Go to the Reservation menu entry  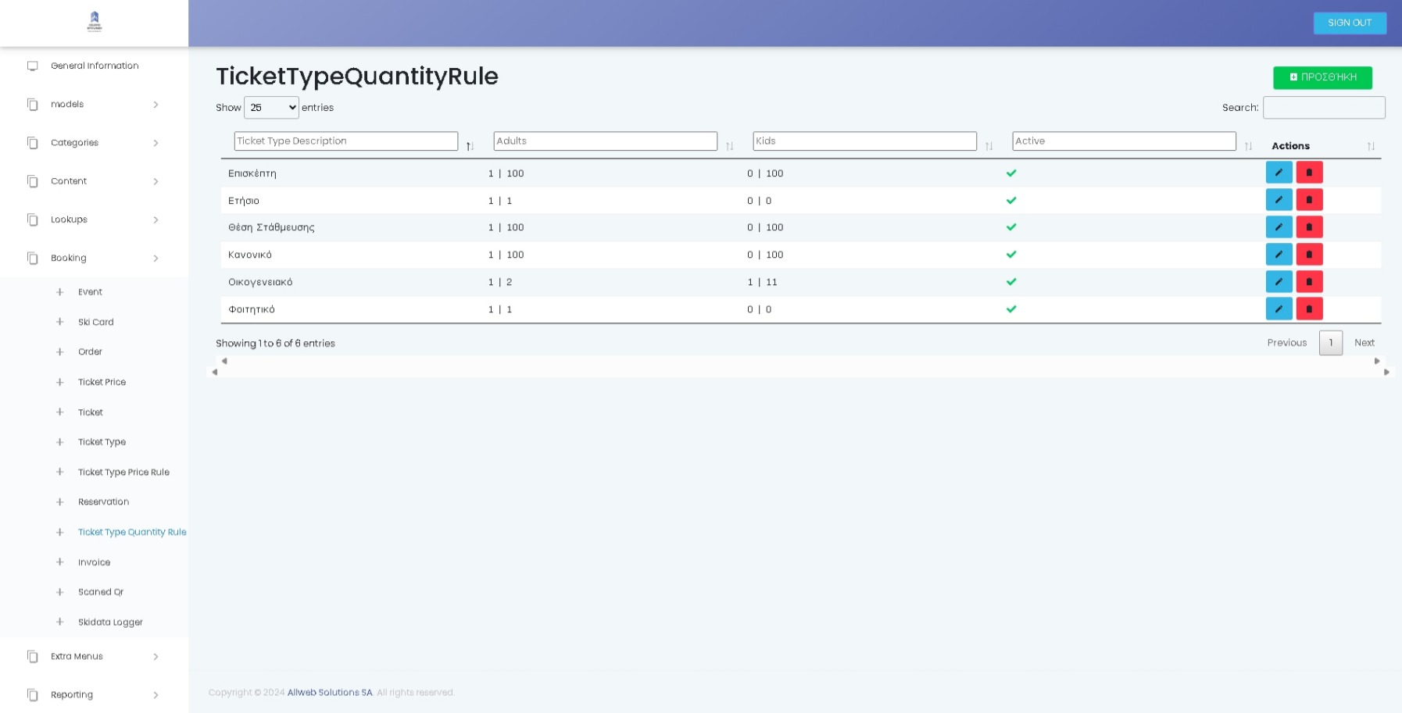point(103,502)
